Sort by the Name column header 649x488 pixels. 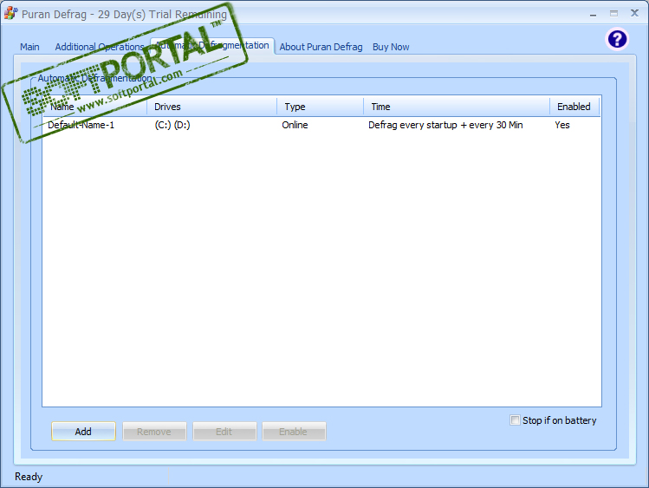tap(94, 107)
